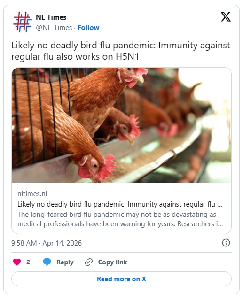243x300 pixels.
Task: Click the Apr 14, 2026 date
Action: point(62,243)
